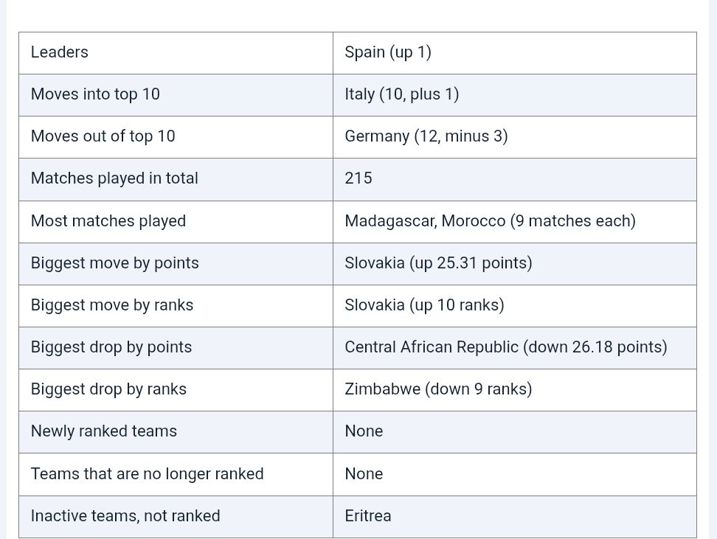Select the "Madagascar, Morocco" cell
Image resolution: width=717 pixels, height=539 pixels.
[x=490, y=221]
